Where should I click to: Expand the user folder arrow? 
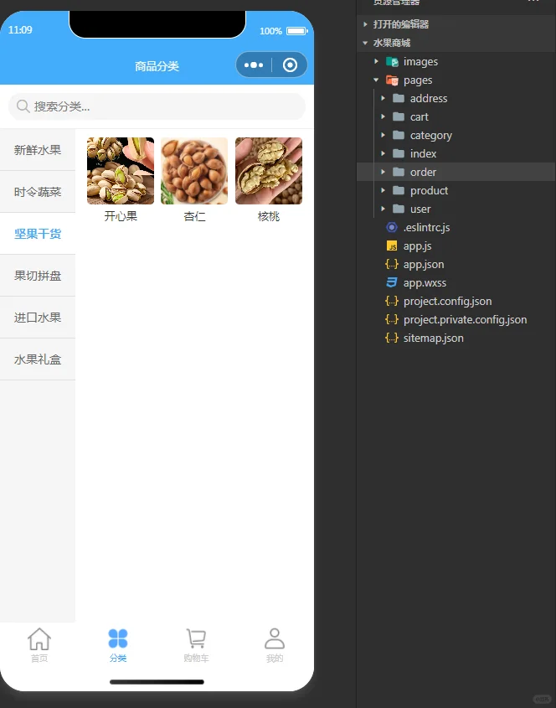[x=384, y=209]
